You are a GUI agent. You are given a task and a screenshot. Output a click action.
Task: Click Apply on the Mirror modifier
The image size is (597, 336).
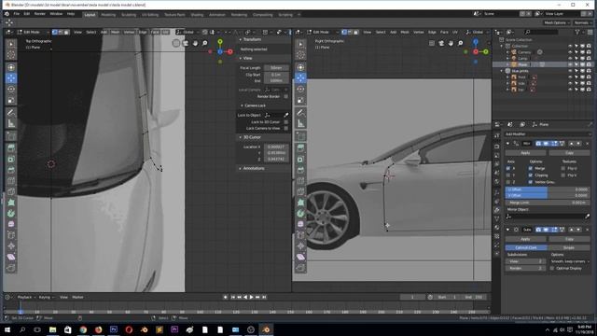click(525, 153)
